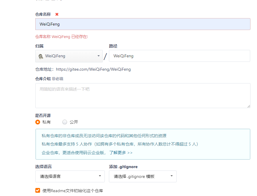Viewport: 257px width, 196px height.
Task: Click the arrow icon on .gitignore selector
Action: click(x=172, y=176)
